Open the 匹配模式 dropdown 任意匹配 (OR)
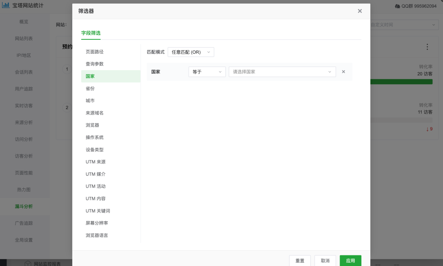This screenshot has height=266, width=443. click(x=191, y=52)
